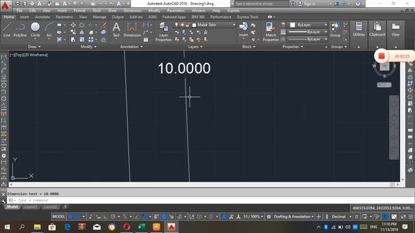Select the Polyline tool

[x=20, y=29]
